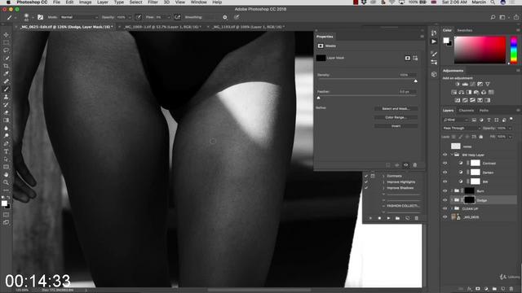Create new action set folder icon
Image resolution: width=522 pixels, height=293 pixels.
397,218
